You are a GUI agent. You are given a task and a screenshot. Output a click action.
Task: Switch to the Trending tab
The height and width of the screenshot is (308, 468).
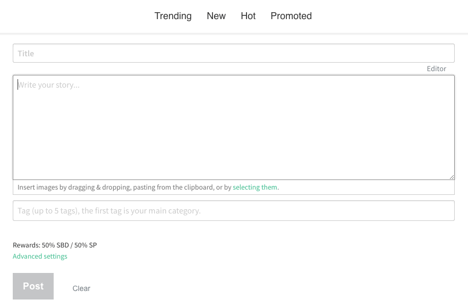click(173, 16)
